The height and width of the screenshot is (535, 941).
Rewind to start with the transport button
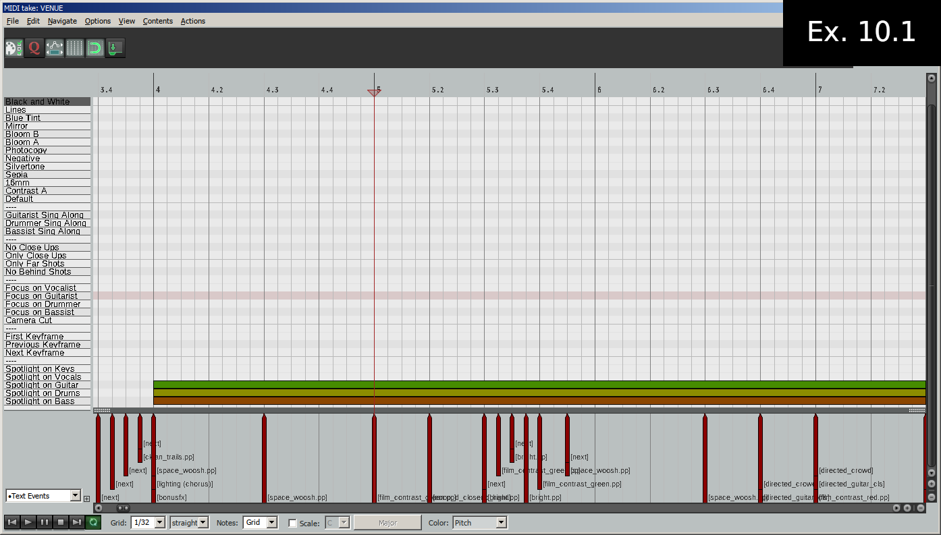point(12,522)
